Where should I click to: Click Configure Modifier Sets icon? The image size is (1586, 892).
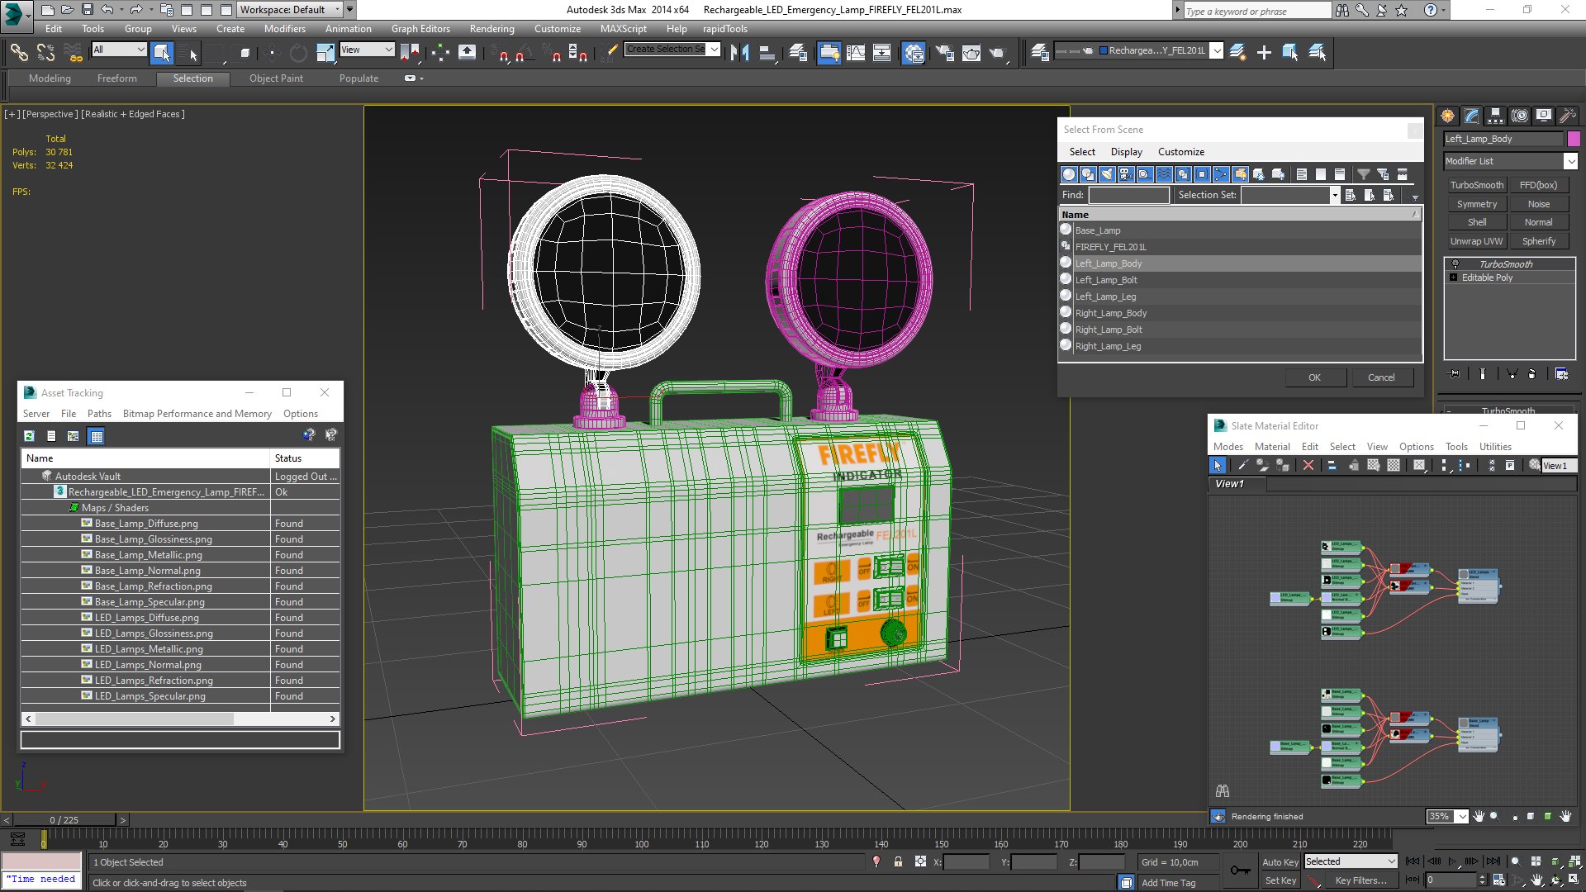click(x=1561, y=373)
